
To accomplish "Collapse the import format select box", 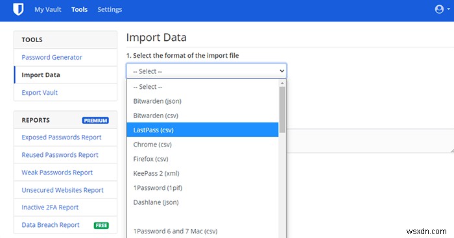I will 206,71.
